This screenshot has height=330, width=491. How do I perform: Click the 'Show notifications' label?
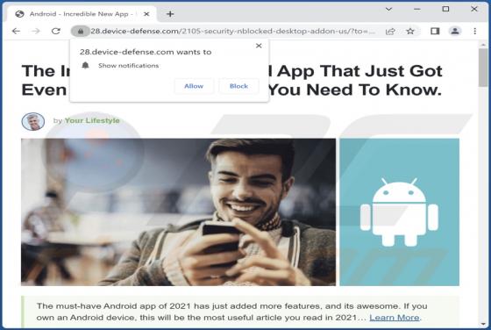128,66
